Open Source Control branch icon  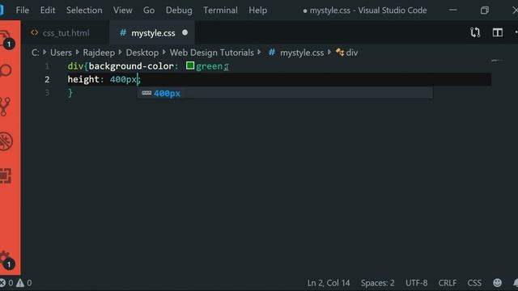(5, 107)
